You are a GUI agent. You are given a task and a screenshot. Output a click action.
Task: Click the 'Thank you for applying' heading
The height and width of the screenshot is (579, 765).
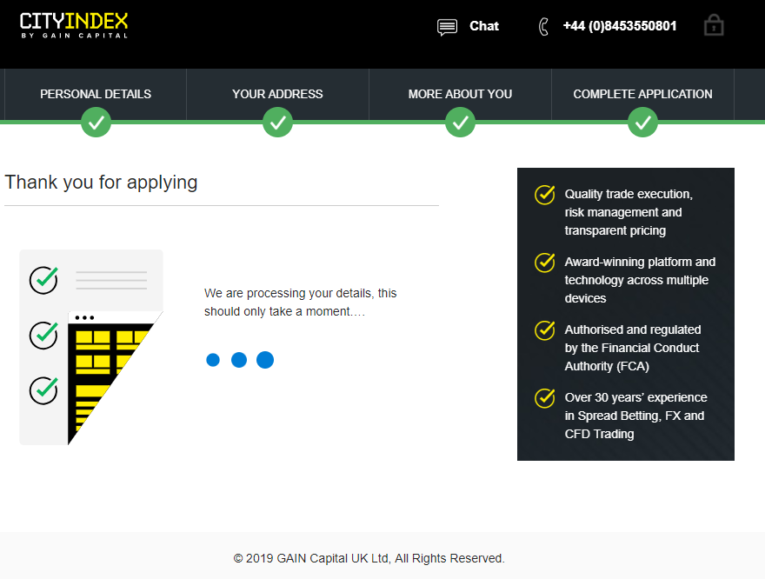pos(101,183)
